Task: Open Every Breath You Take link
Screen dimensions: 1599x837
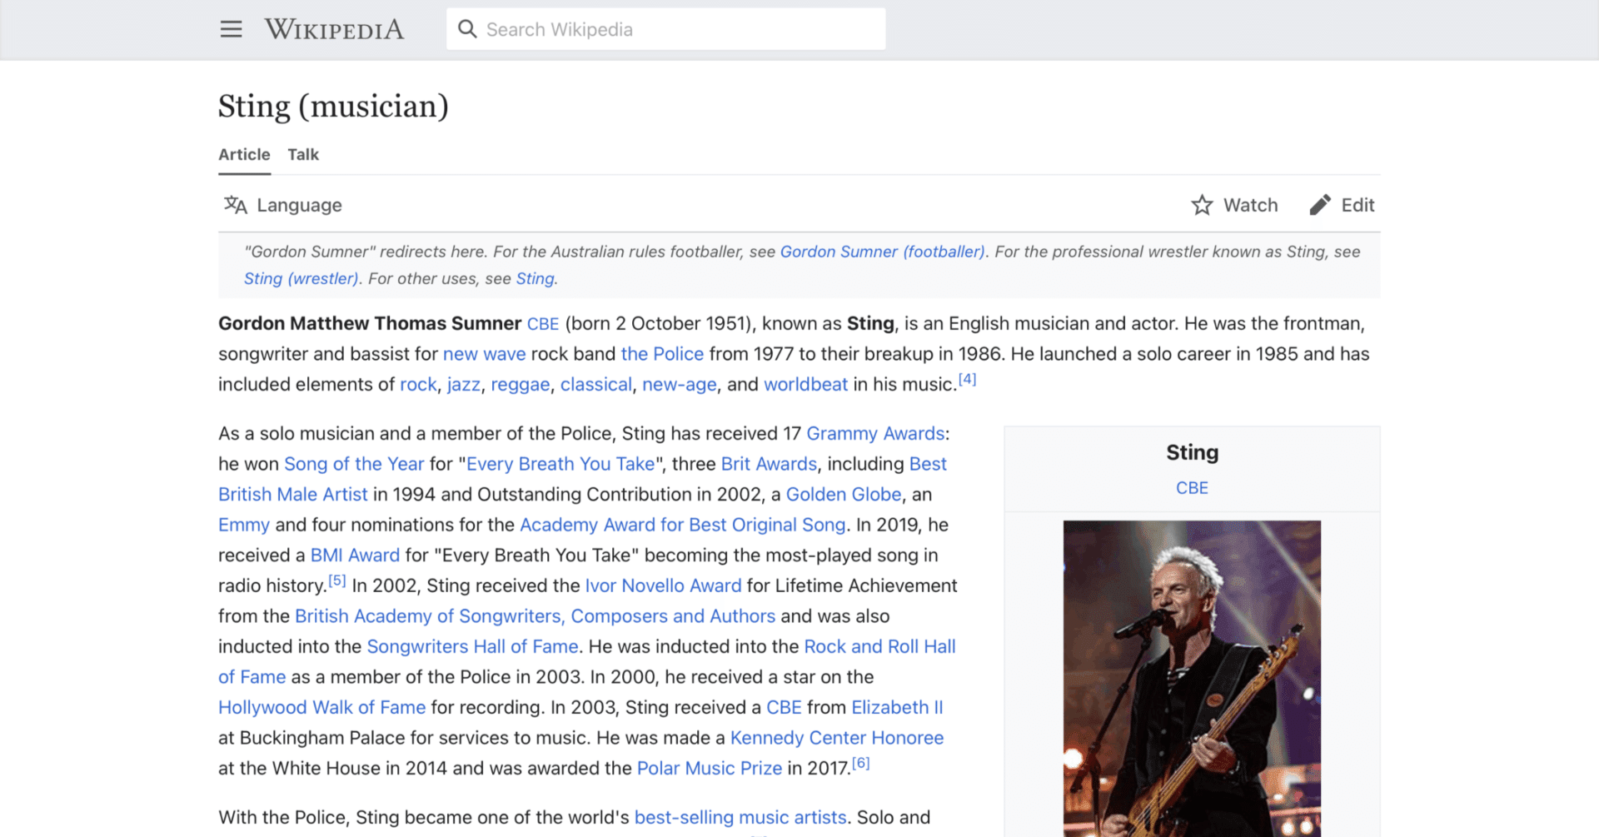Action: click(560, 464)
